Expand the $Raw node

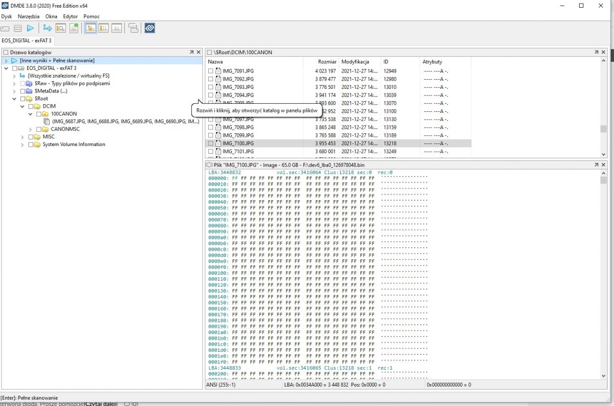pyautogui.click(x=14, y=83)
